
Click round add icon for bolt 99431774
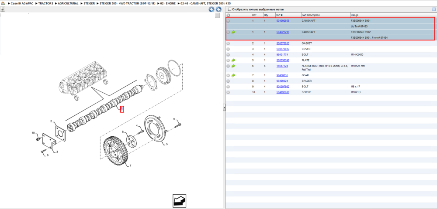pos(228,55)
